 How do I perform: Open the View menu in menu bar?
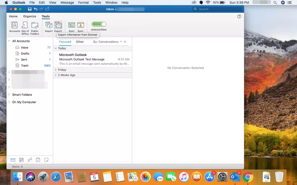pos(52,3)
